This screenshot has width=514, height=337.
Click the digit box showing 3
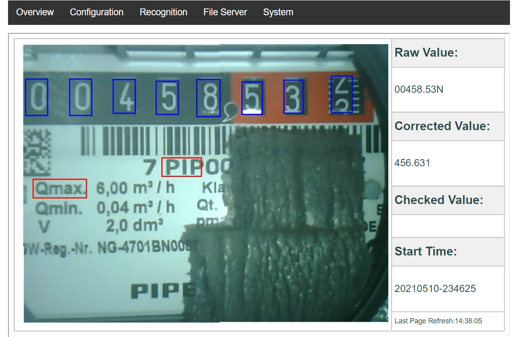[293, 97]
